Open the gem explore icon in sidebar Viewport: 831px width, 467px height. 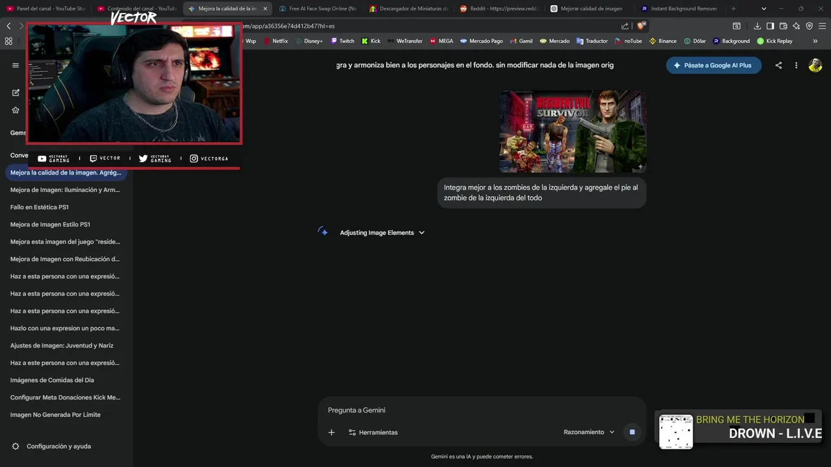(16, 110)
